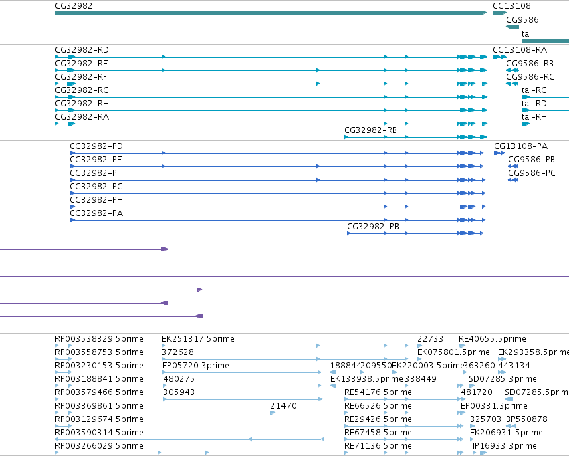The height and width of the screenshot is (456, 569).
Task: Select protein CG32982-PA
Action: (277, 220)
